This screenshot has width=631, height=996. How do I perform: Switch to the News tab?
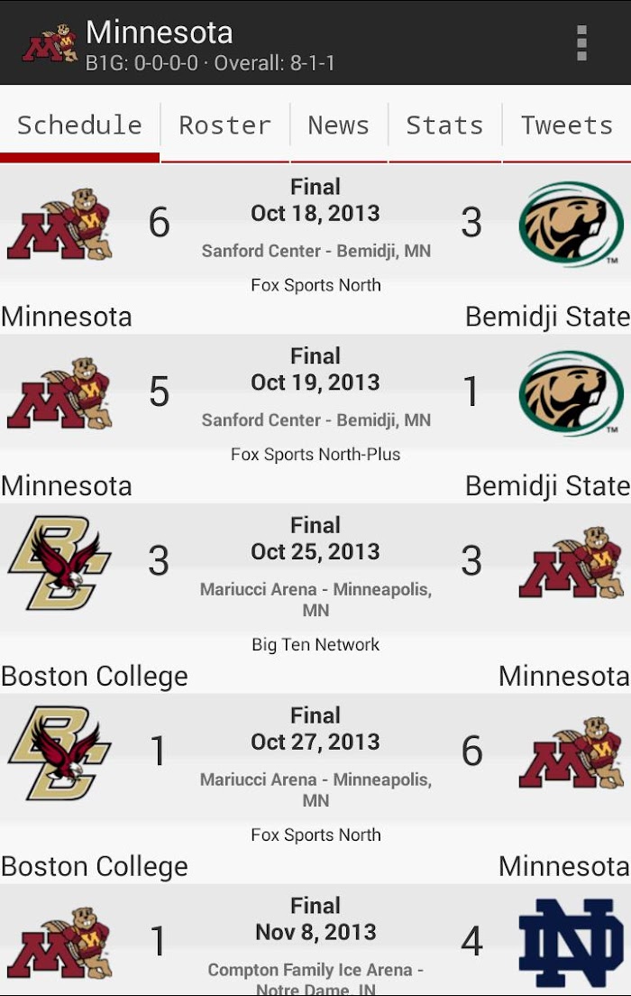338,125
